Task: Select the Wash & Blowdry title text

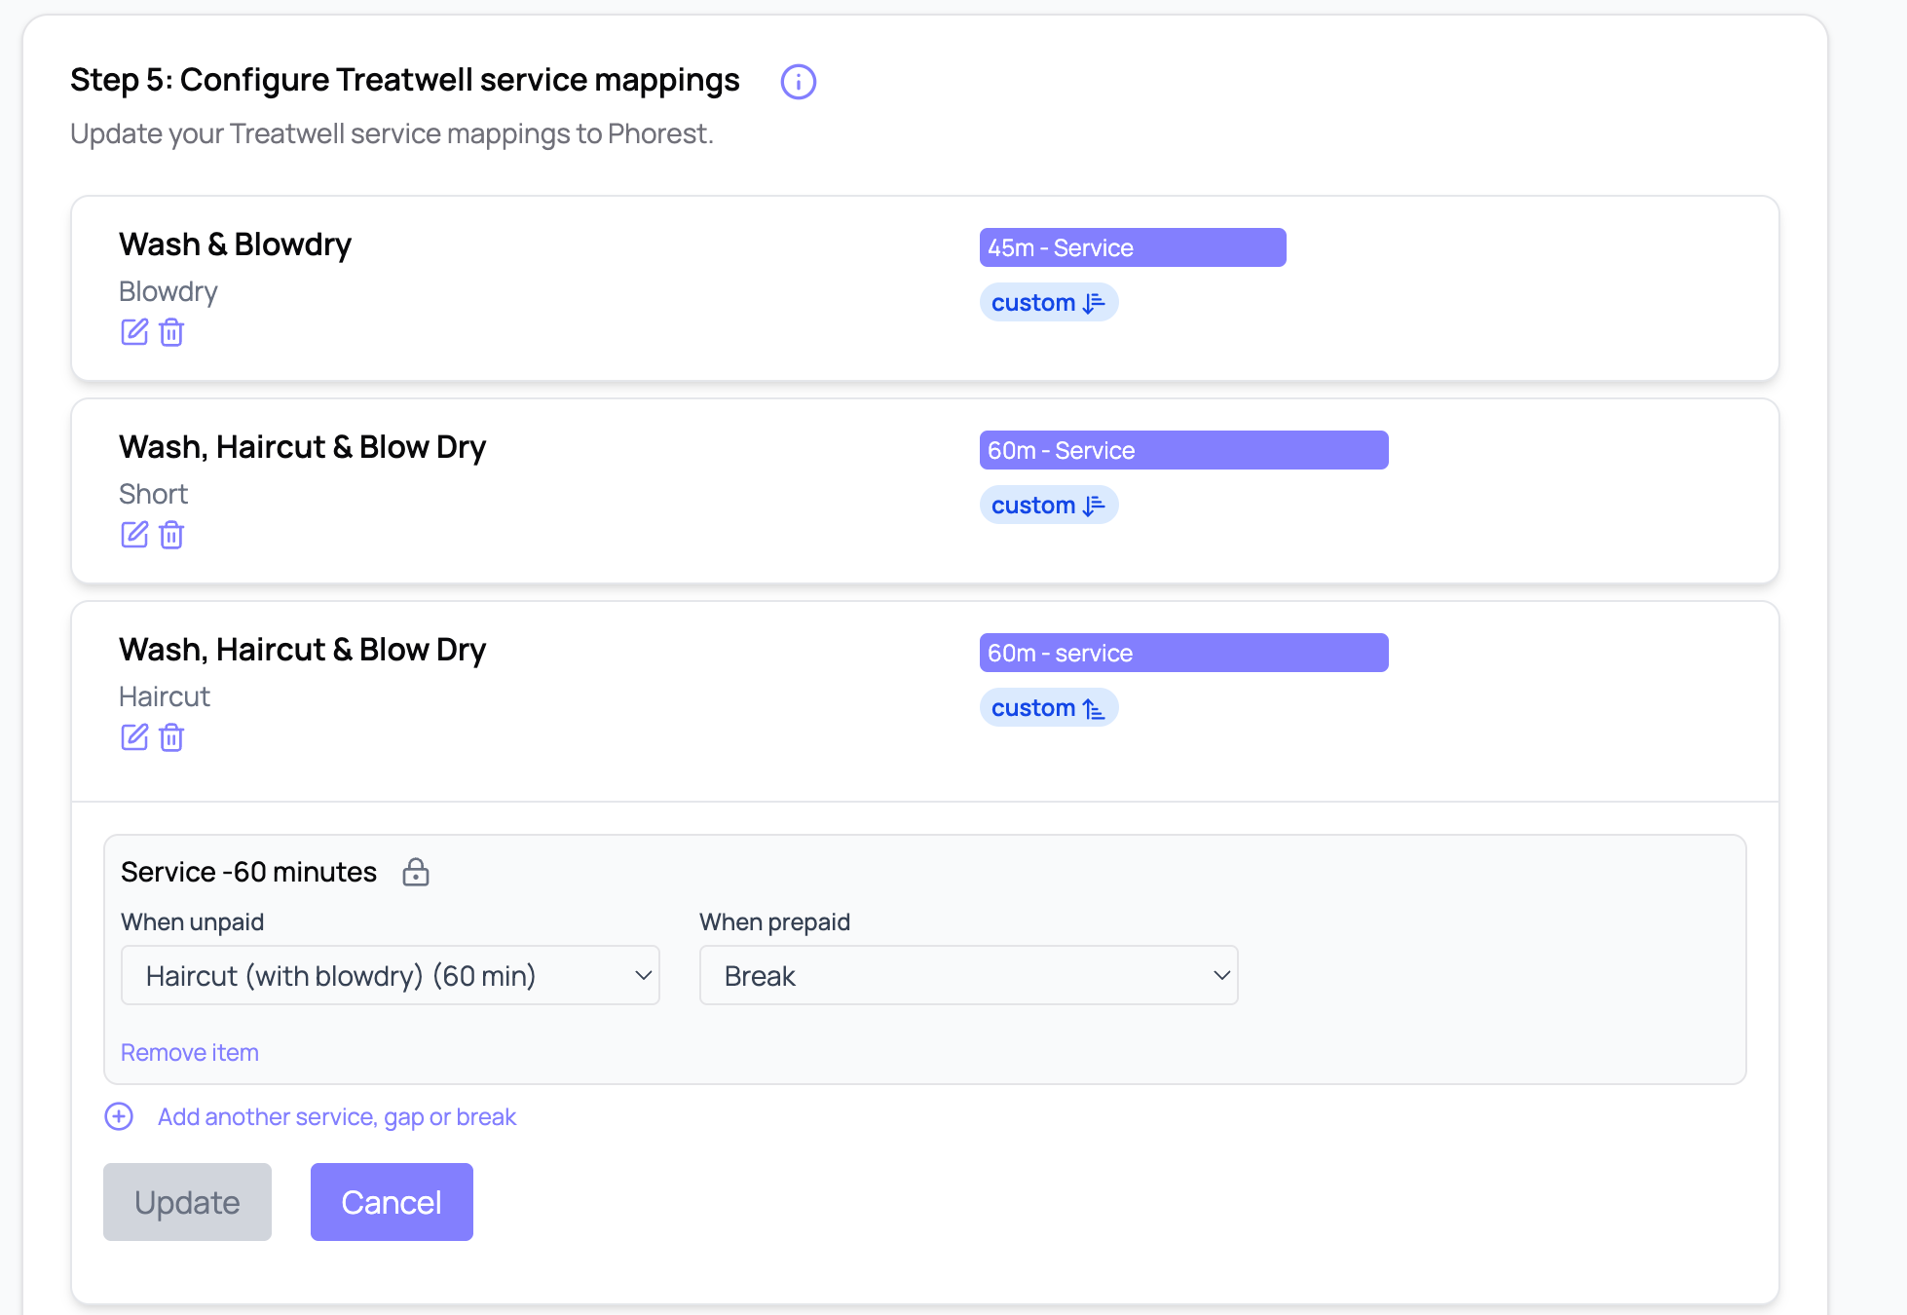Action: click(235, 244)
